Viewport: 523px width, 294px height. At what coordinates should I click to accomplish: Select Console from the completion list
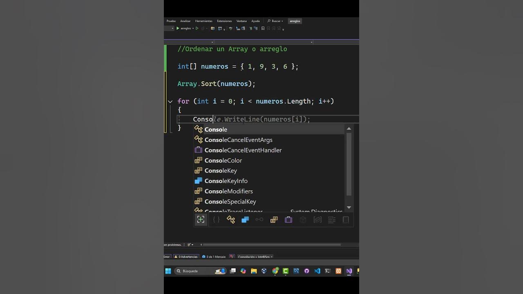point(269,129)
